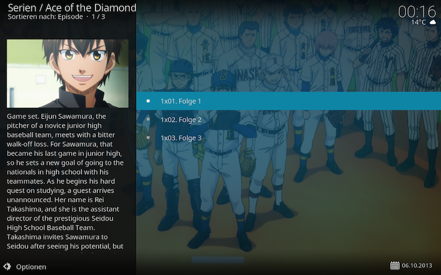
Task: Click the episode thumbnail of Eijun Sawamura
Action: click(x=67, y=73)
